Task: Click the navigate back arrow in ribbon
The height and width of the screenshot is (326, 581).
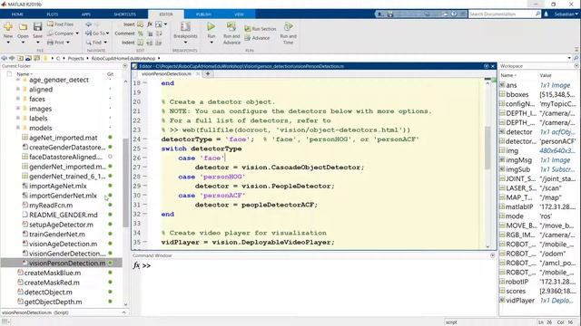Action: (89, 24)
